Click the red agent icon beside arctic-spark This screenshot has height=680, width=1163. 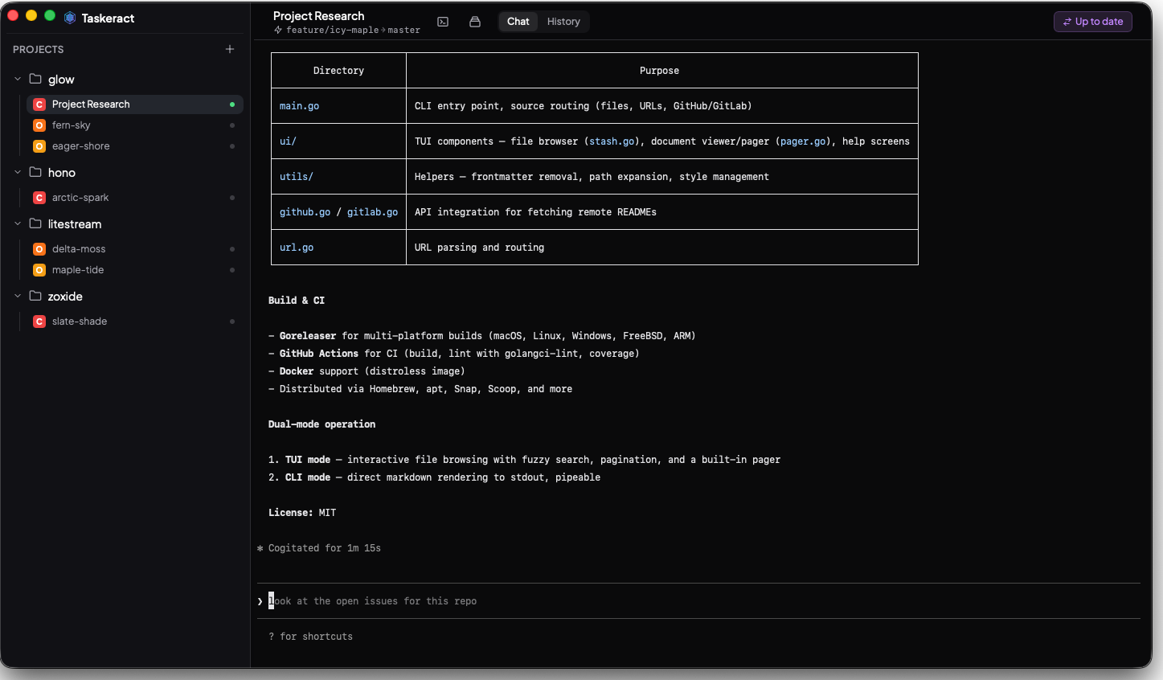click(39, 197)
